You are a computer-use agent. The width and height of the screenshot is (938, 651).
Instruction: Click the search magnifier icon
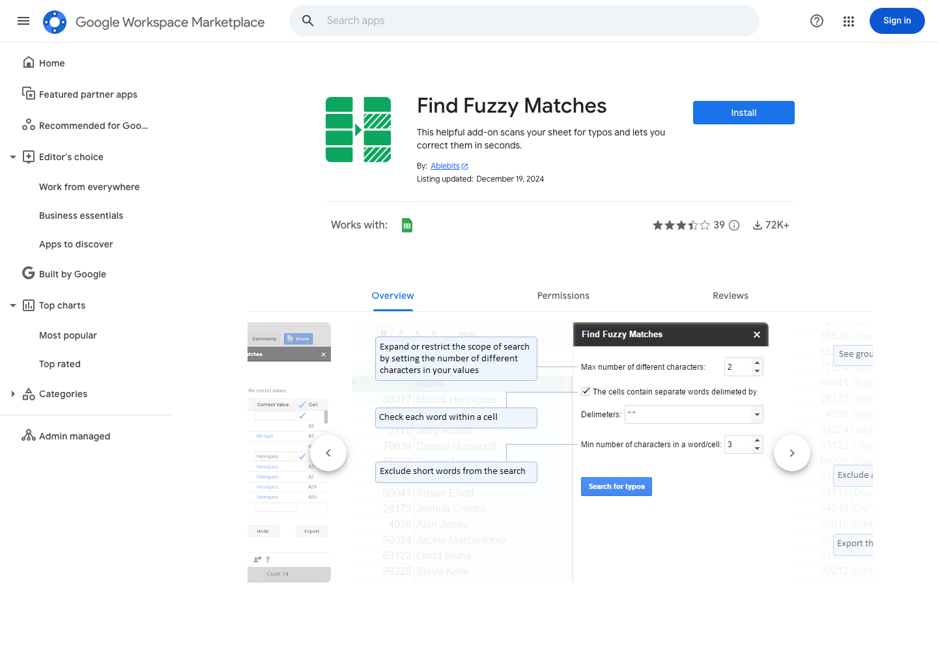(x=308, y=21)
